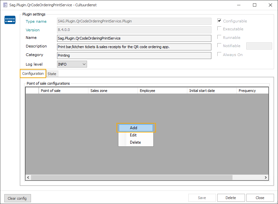Switch to the State tab
278x204 pixels.
pyautogui.click(x=52, y=73)
